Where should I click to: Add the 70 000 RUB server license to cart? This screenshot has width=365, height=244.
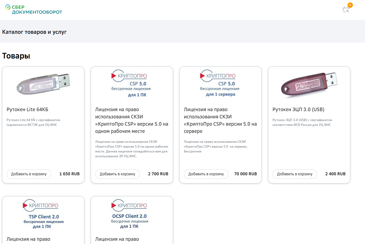(206, 174)
